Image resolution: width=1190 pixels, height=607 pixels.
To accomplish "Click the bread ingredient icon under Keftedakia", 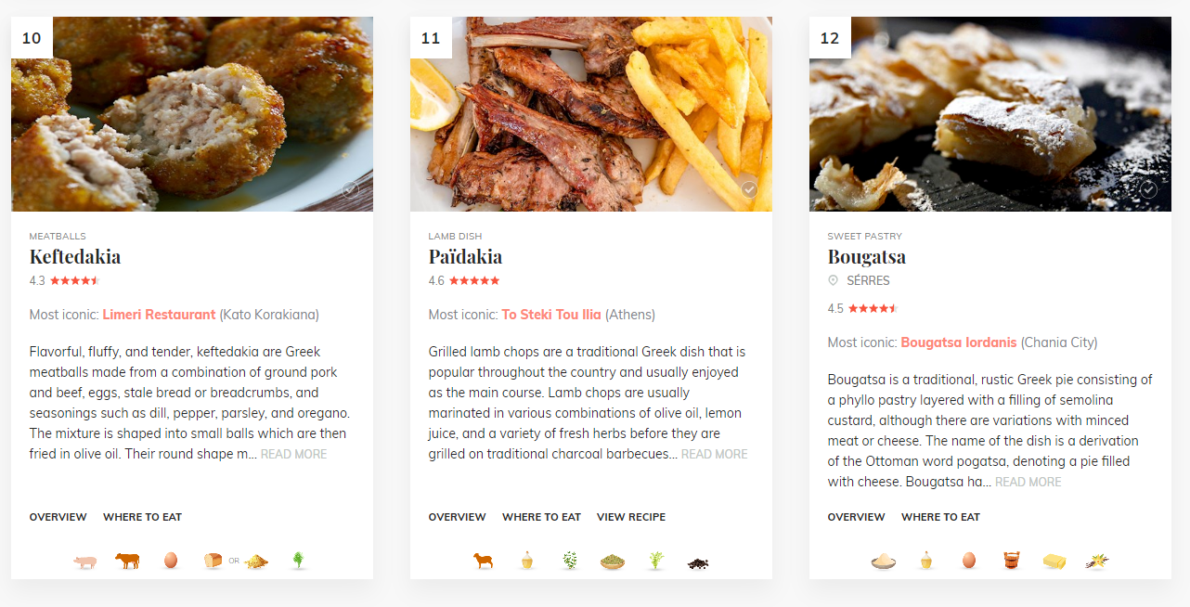I will [213, 561].
